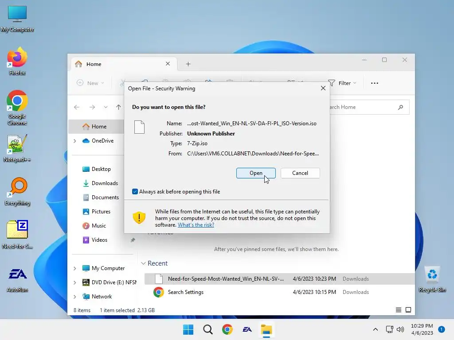The width and height of the screenshot is (454, 340).
Task: Open the Recycle Bin
Action: tap(432, 279)
